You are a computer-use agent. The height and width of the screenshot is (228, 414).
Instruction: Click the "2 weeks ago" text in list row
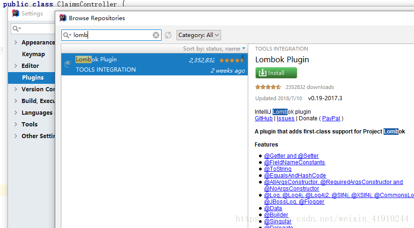228,71
